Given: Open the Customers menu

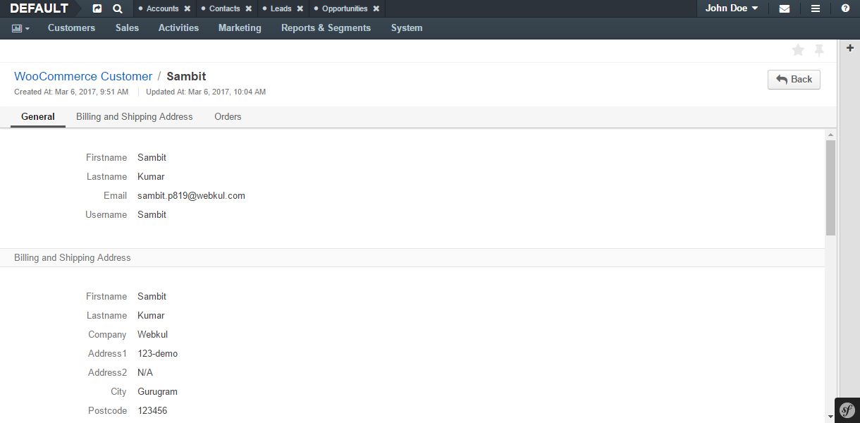Looking at the screenshot, I should point(71,28).
